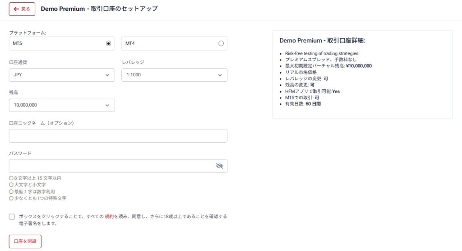Image resolution: width=462 pixels, height=251 pixels.
Task: Click the Demo Premium 取引口座のセットアップ page title
Action: (x=99, y=9)
